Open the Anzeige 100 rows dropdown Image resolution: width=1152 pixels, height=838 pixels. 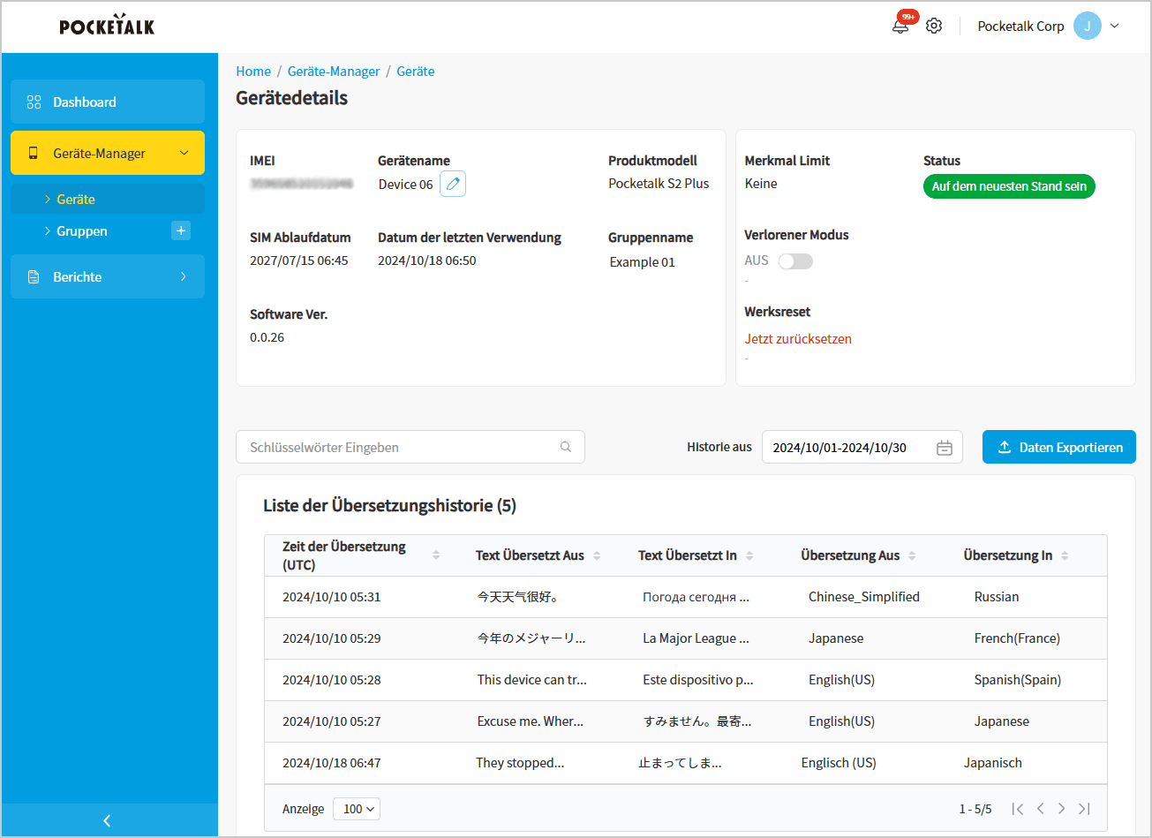357,809
